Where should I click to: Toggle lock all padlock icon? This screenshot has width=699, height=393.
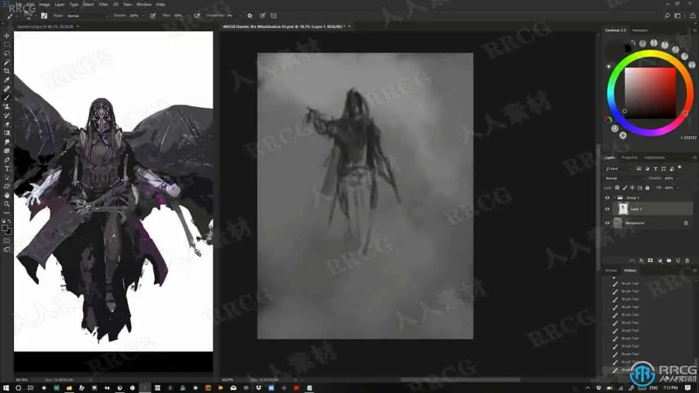tap(647, 187)
